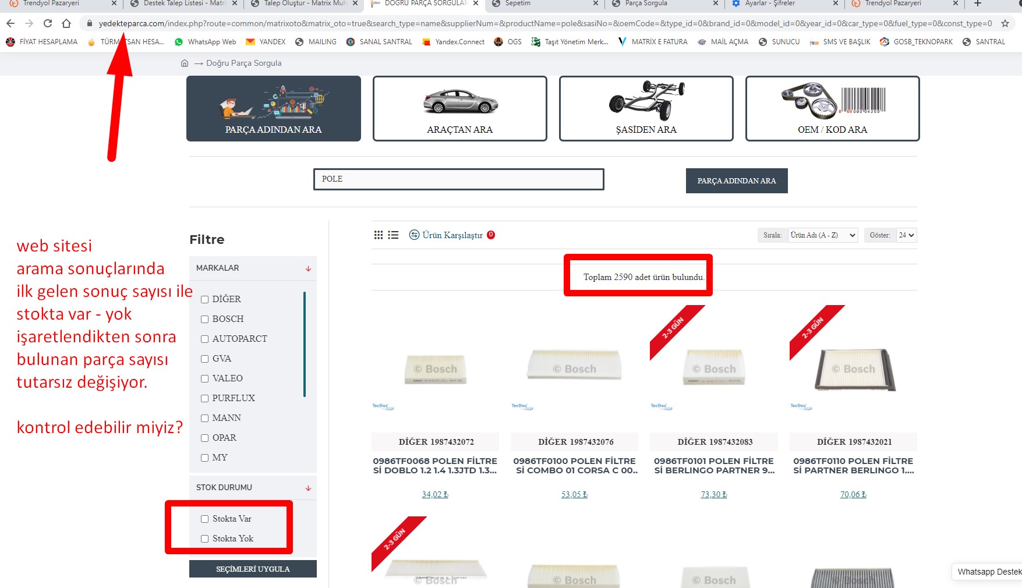Screen dimensions: 1022x588
Task: Open the Sırala sort dropdown
Action: pyautogui.click(x=822, y=235)
